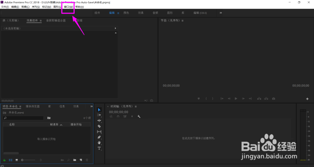Open 效果控件 panel menu
The height and width of the screenshot is (167, 314).
[x=41, y=21]
